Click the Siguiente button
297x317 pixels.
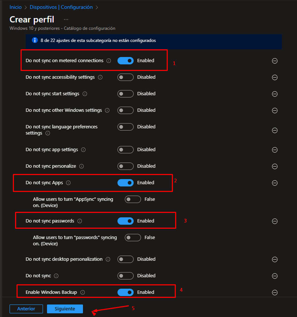65,309
